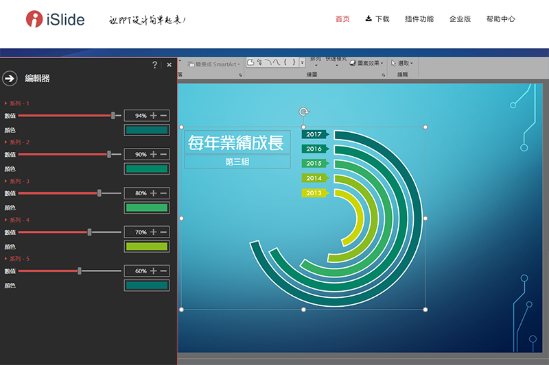The width and height of the screenshot is (549, 365).
Task: Open the 帮助中心 help center
Action: pyautogui.click(x=501, y=19)
